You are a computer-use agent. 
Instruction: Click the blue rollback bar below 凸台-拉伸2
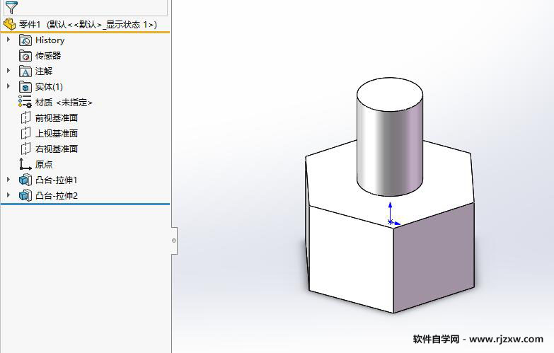85,204
